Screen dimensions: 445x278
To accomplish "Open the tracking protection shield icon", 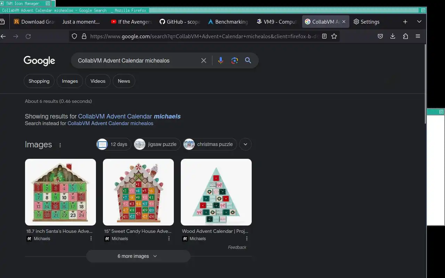I will (74, 36).
